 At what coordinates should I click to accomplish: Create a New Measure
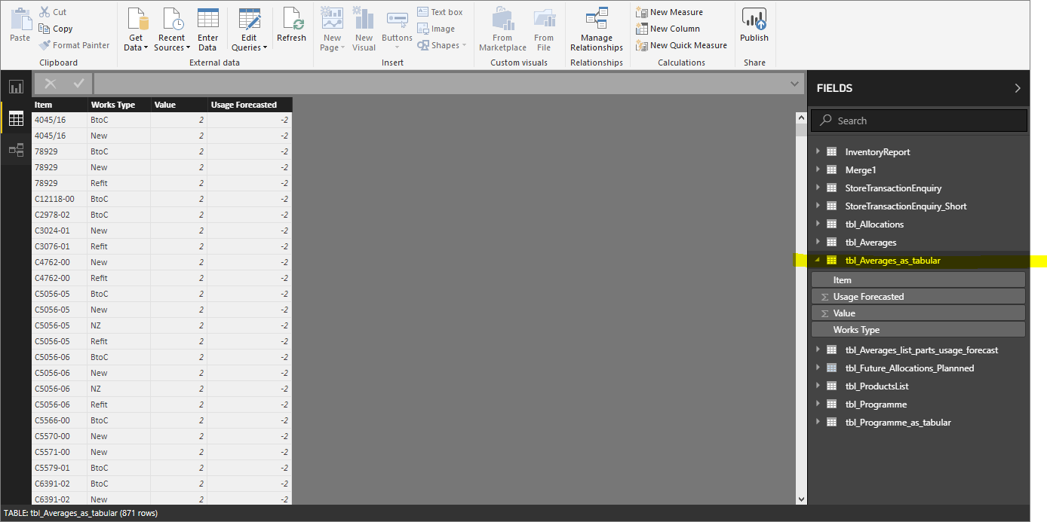point(669,12)
